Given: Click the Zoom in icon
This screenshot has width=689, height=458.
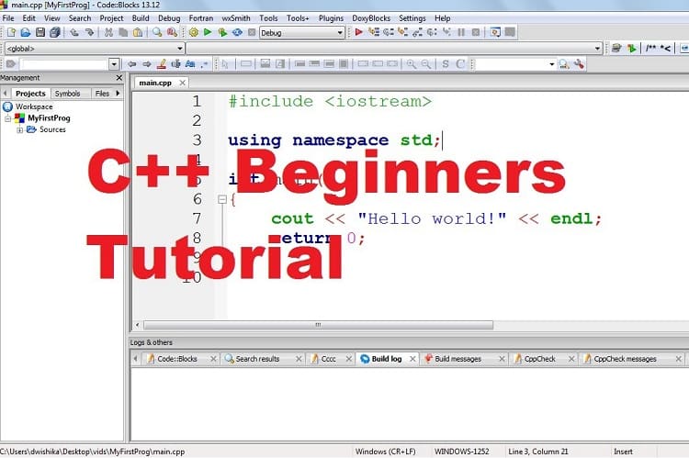Looking at the screenshot, I should 411,64.
